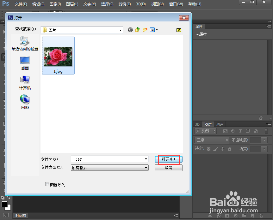
Task: Lock layer position move icon
Action: coord(222,149)
